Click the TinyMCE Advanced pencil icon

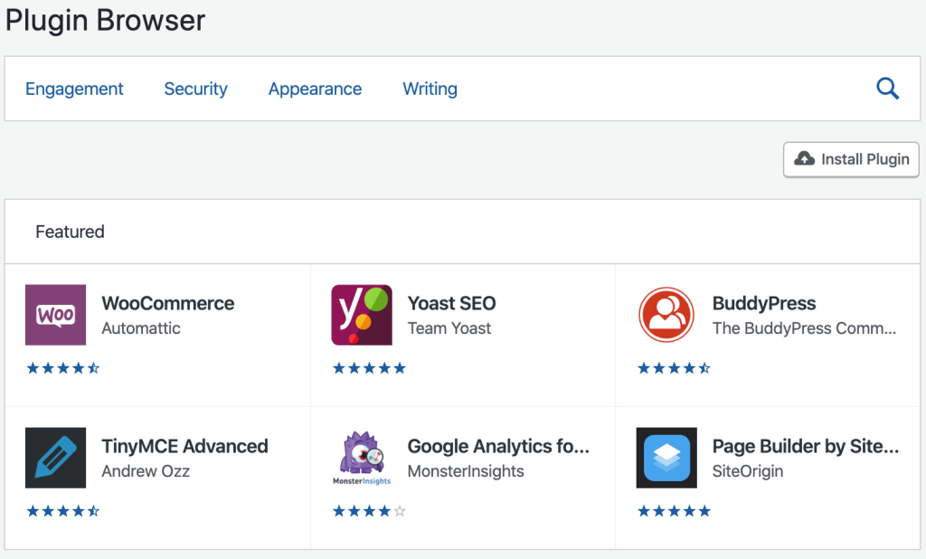[55, 458]
